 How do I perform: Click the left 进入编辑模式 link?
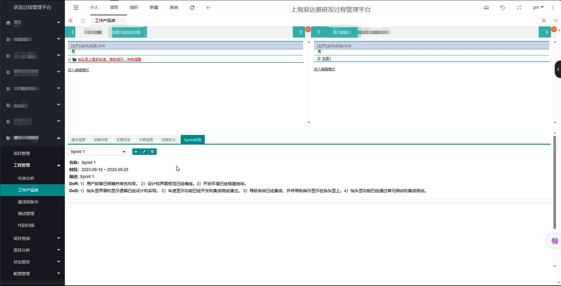coord(78,70)
